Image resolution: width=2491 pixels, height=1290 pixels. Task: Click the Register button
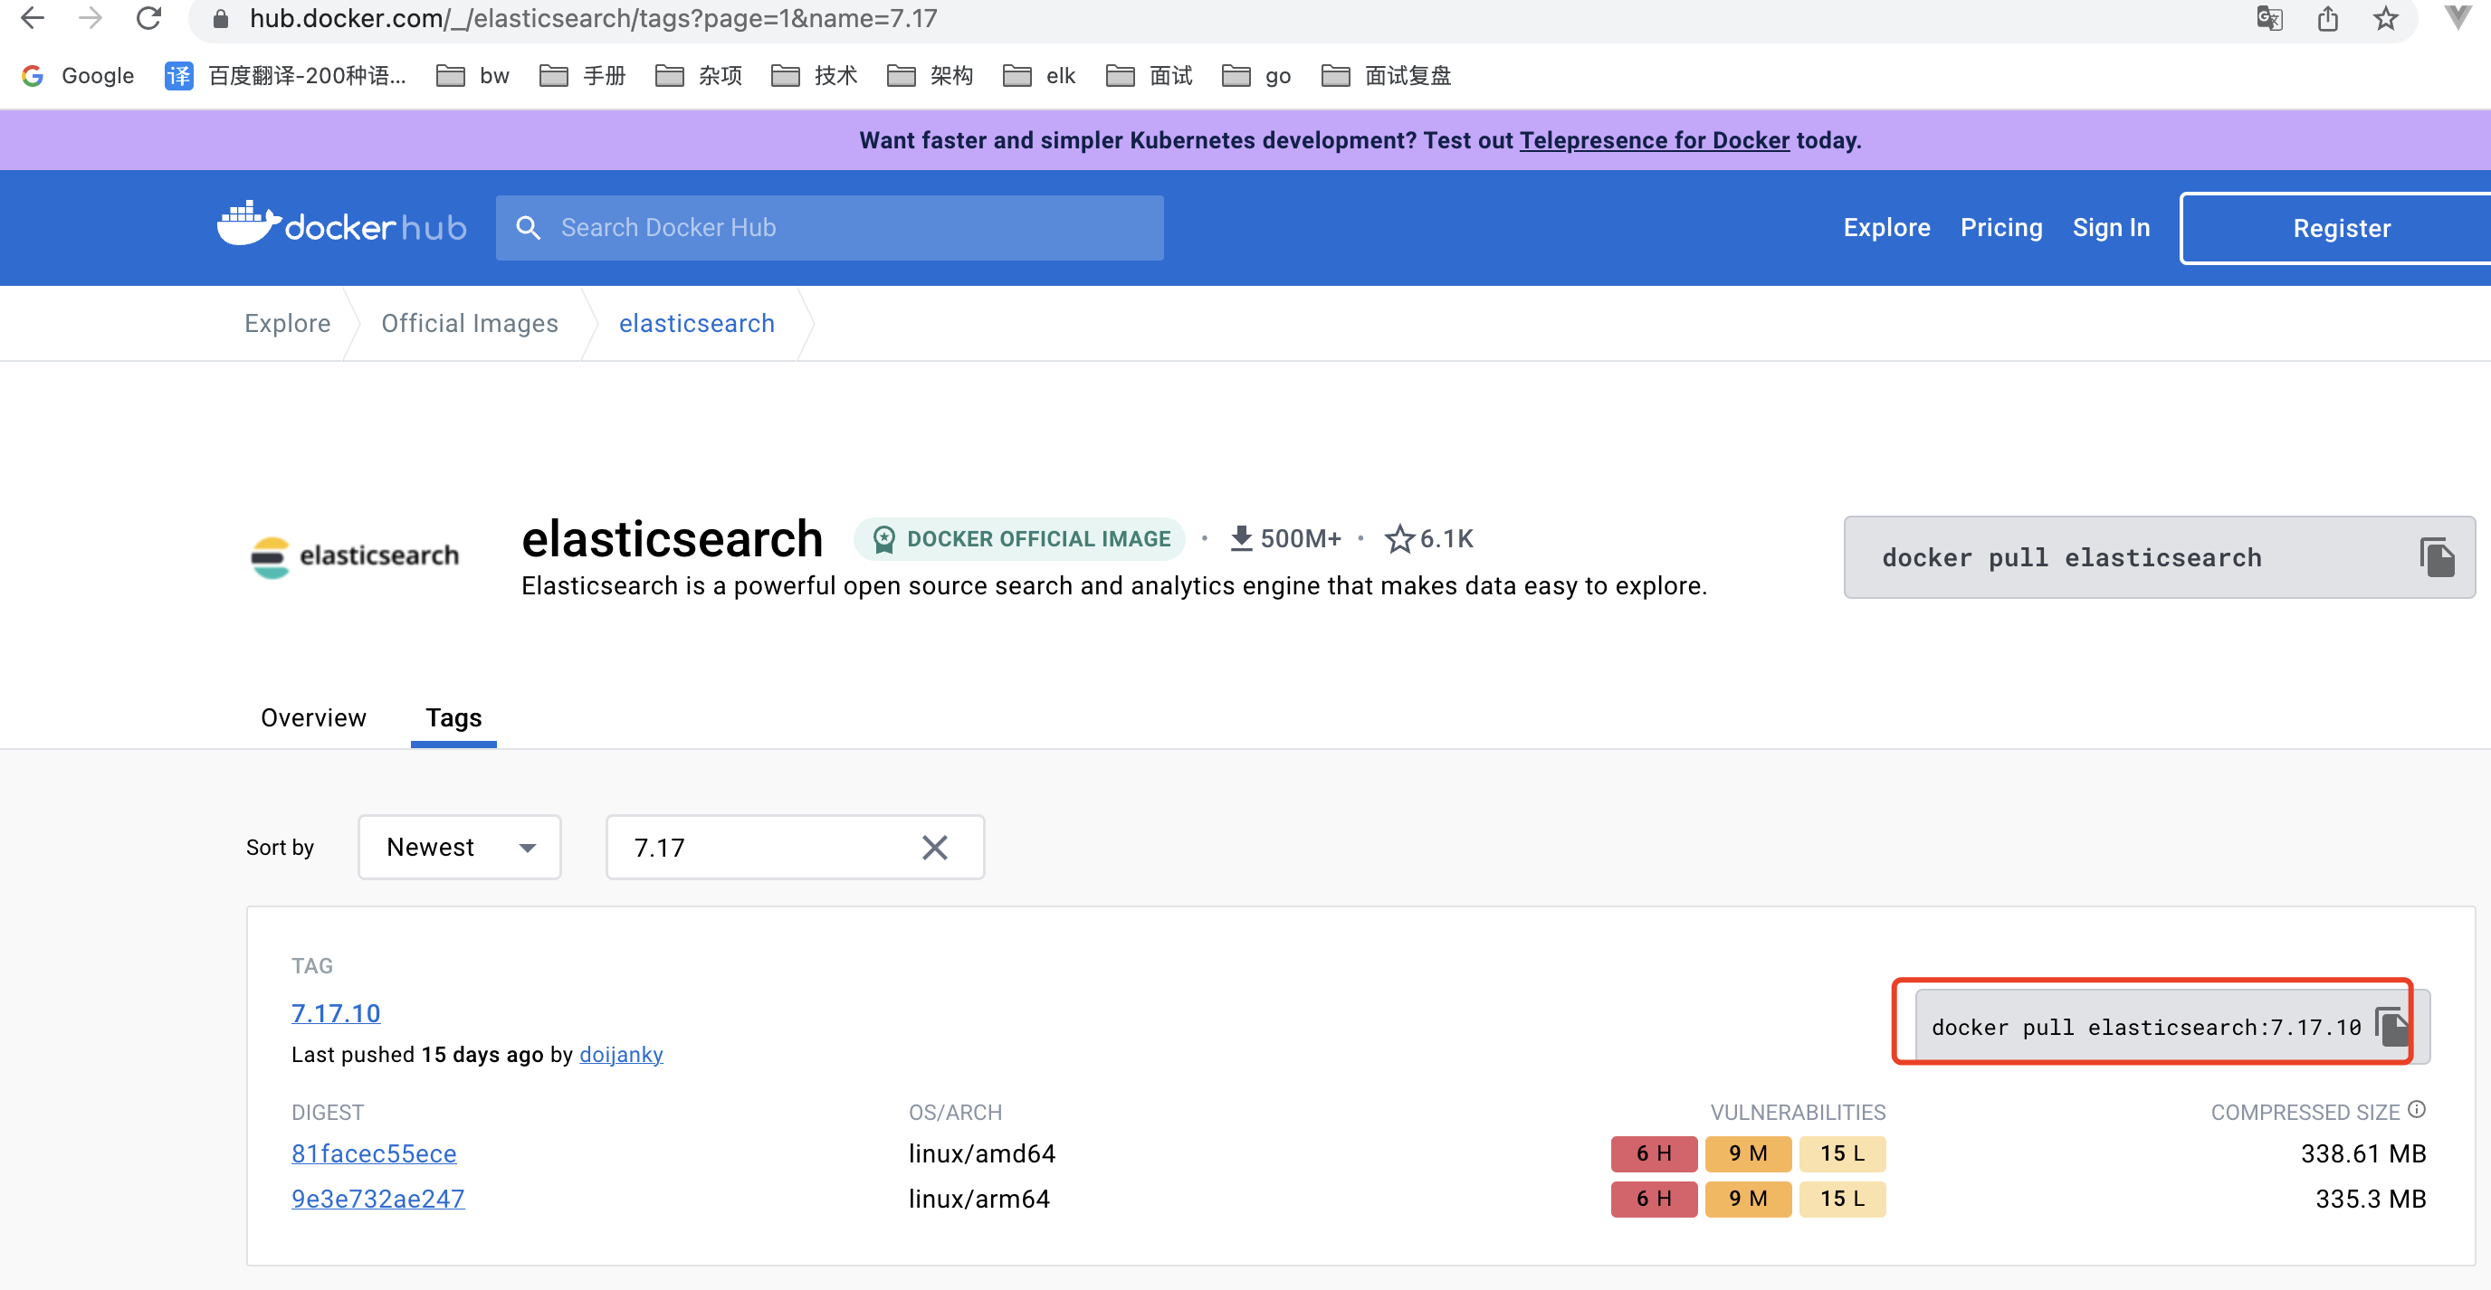(2340, 229)
